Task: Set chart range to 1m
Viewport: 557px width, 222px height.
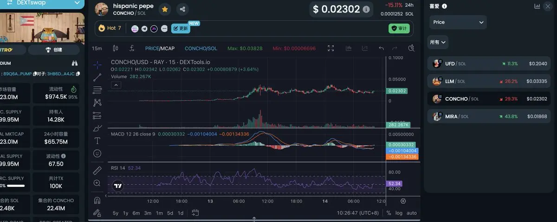Action: pos(159,213)
